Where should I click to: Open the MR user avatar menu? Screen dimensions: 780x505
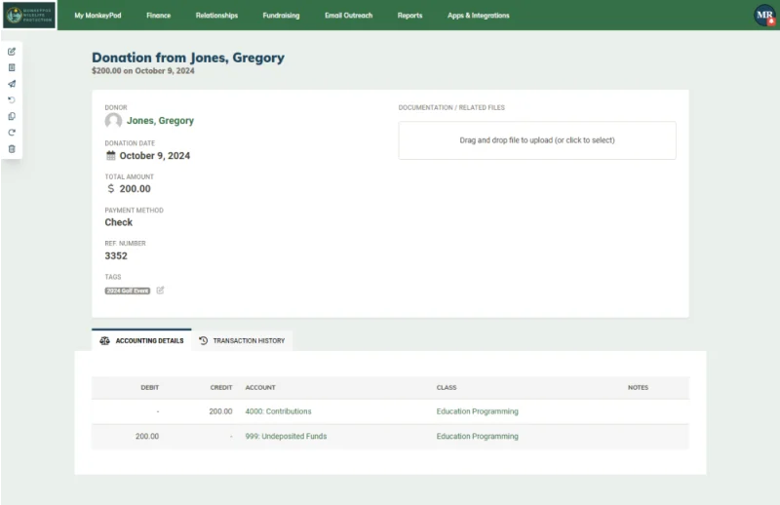point(764,15)
